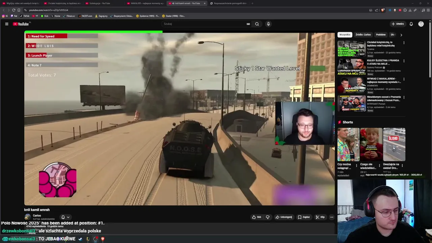Click the main video player
432x243 pixels.
point(180,118)
